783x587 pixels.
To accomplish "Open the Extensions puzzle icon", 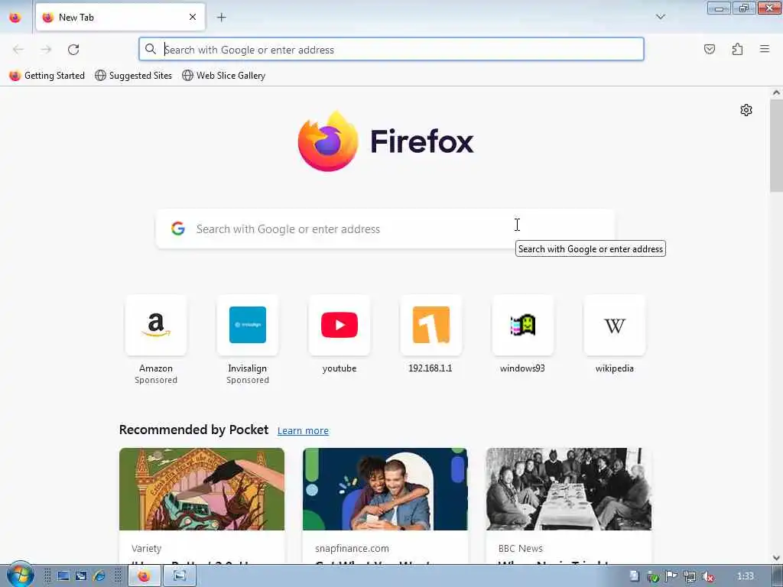I will click(x=737, y=50).
